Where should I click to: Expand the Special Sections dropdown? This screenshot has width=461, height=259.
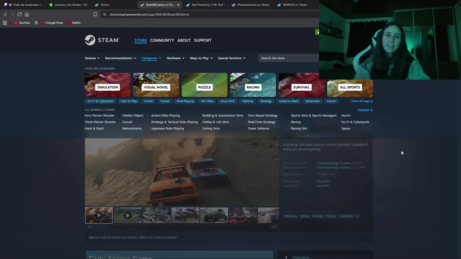232,58
